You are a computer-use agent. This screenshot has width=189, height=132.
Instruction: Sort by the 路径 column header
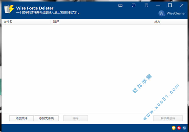101,22
